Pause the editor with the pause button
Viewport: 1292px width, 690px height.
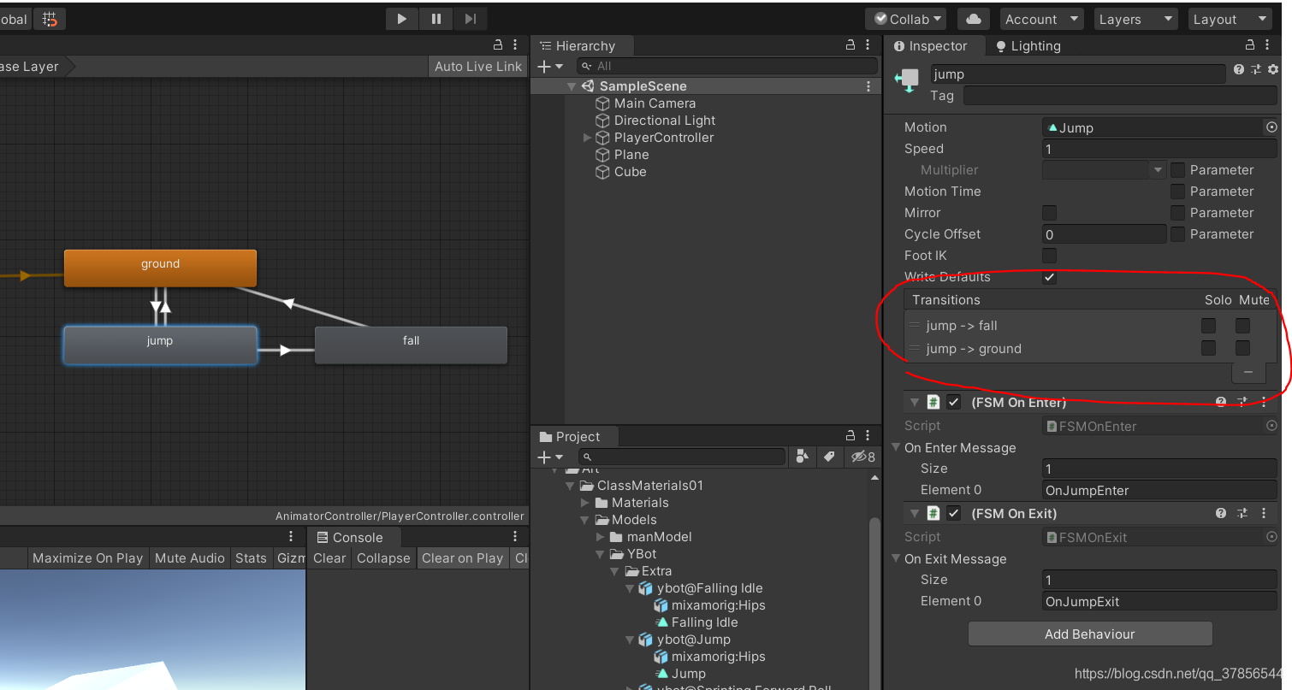point(436,19)
